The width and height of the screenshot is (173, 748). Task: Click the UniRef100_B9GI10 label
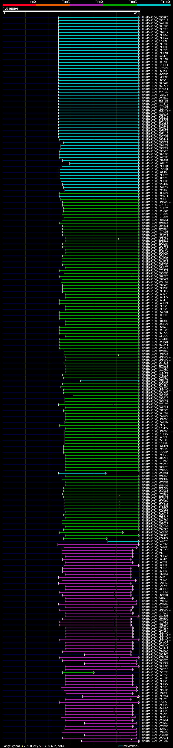155,550
